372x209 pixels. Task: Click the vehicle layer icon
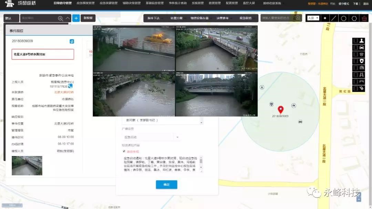[362, 47]
